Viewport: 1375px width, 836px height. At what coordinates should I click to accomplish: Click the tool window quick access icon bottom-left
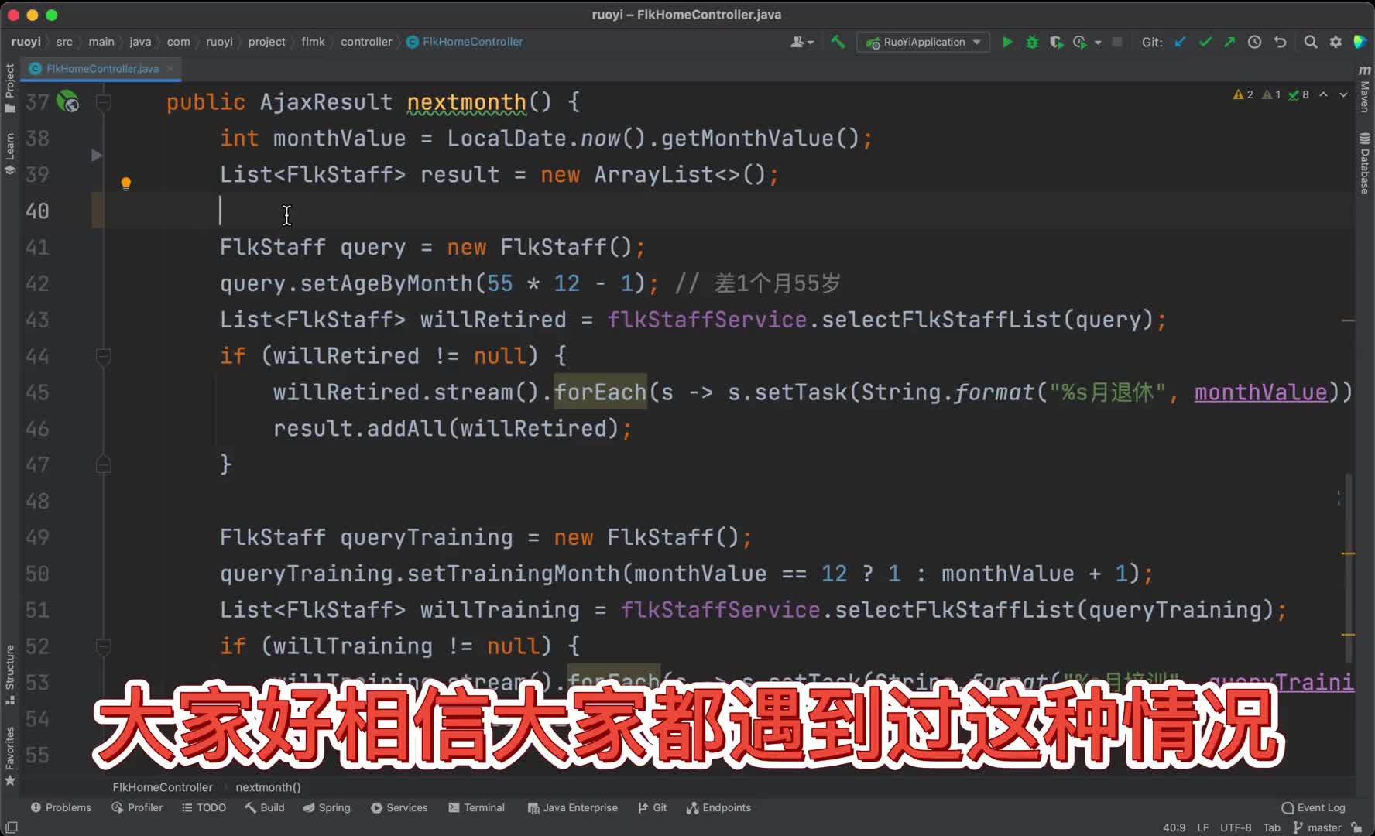point(11,827)
